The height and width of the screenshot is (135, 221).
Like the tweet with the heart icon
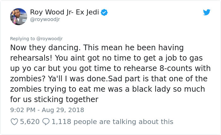(x=14, y=121)
